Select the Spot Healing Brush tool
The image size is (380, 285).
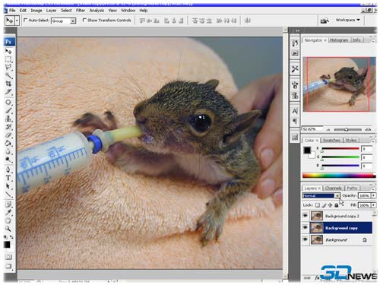[8, 103]
